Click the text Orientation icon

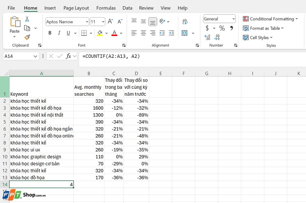pyautogui.click(x=162, y=21)
